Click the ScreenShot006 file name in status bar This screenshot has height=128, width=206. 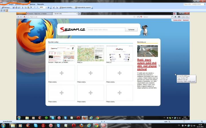[7, 121]
